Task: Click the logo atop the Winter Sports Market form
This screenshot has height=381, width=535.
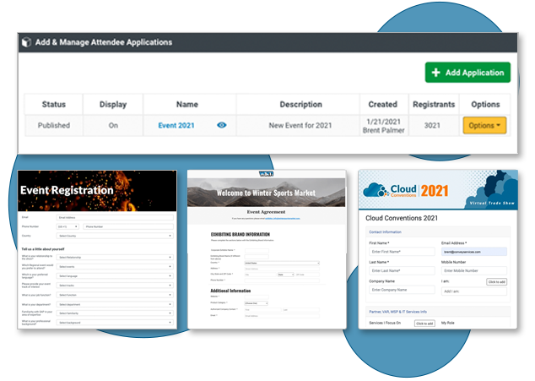Action: coord(266,174)
